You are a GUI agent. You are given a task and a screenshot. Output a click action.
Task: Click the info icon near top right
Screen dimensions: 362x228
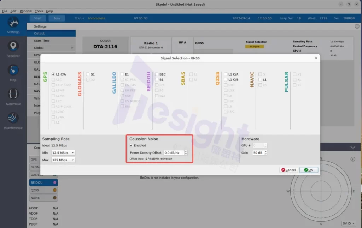pyautogui.click(x=357, y=26)
